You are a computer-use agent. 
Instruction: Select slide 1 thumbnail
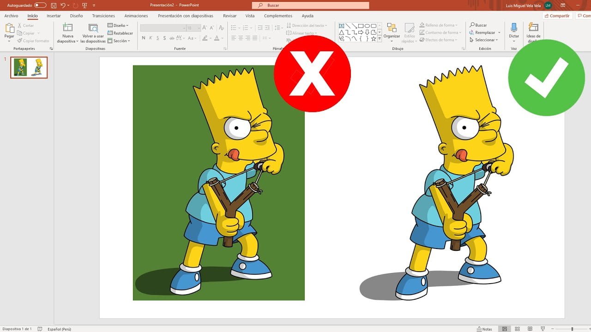[29, 67]
